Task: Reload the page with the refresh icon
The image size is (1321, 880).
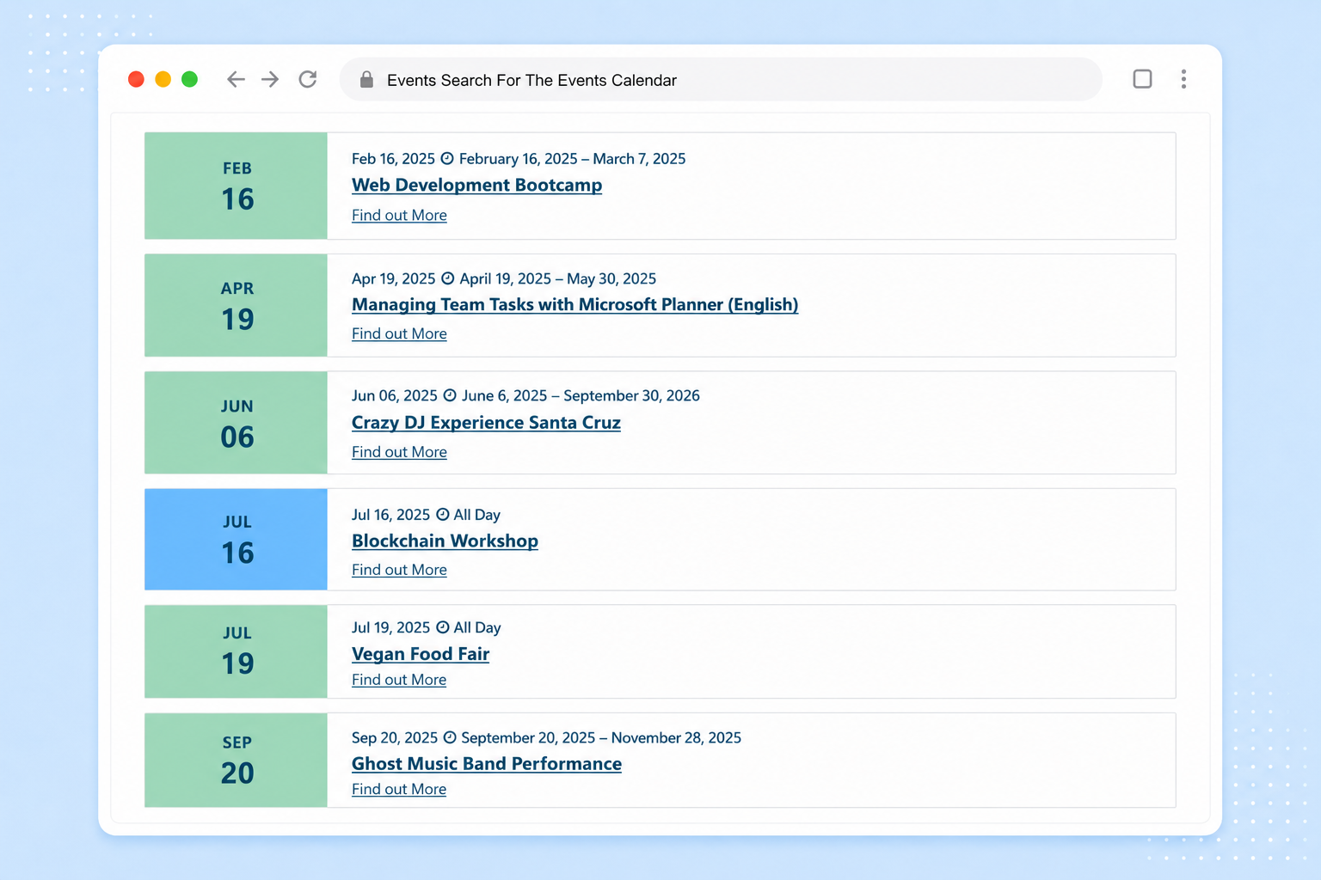Action: point(308,80)
